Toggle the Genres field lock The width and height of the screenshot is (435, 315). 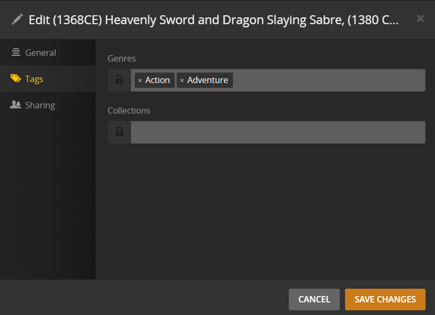[119, 80]
